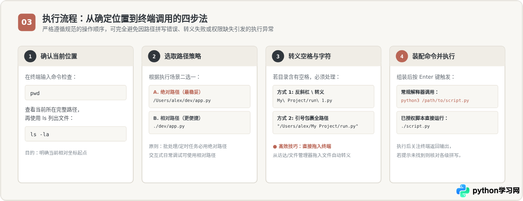Screen dimensions: 523x201
Task: Click the note "目的：明确当前相对坐标起点"
Action: [x=56, y=153]
